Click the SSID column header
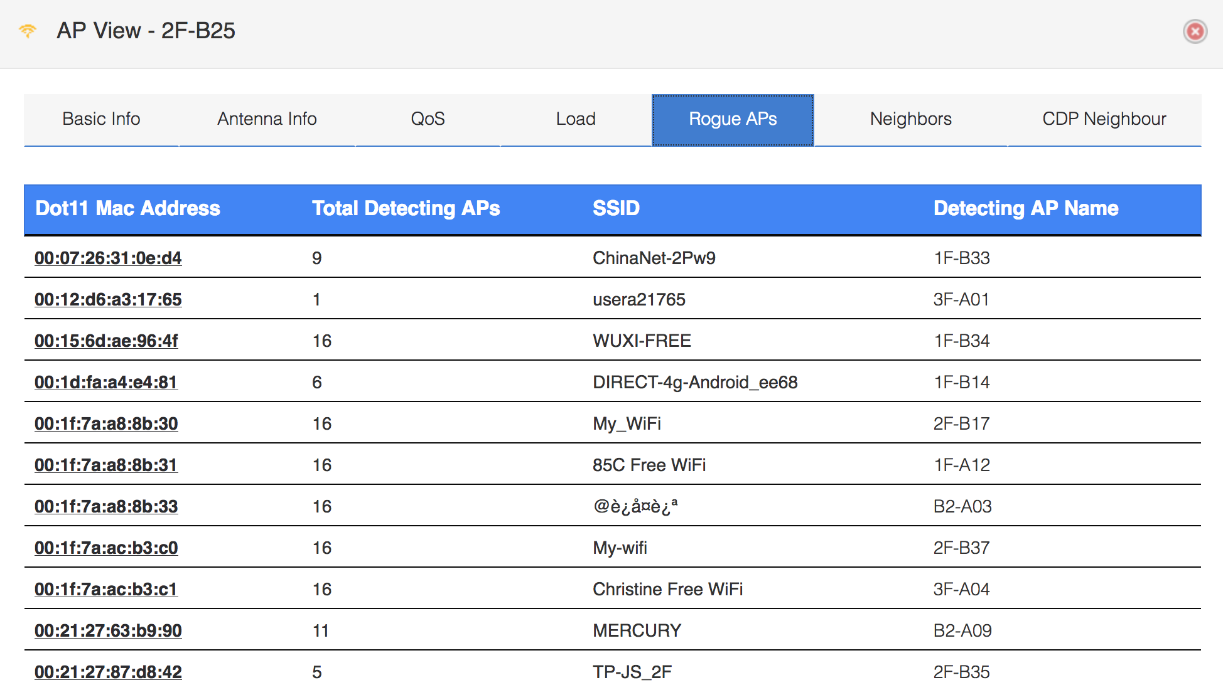This screenshot has height=685, width=1223. 616,208
